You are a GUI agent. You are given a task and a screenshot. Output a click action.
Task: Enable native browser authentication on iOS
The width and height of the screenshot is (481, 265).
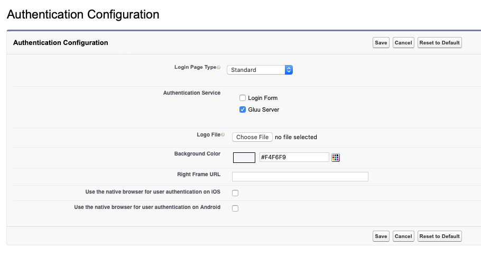click(x=235, y=193)
